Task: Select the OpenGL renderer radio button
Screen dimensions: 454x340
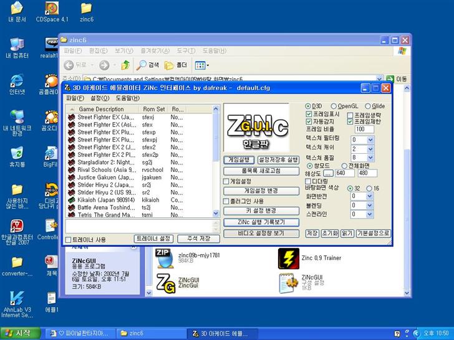Action: point(334,106)
